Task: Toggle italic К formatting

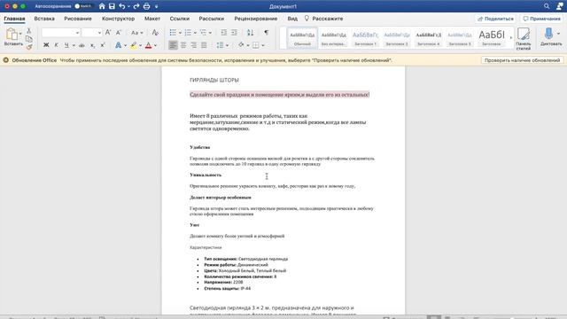Action: (56, 45)
